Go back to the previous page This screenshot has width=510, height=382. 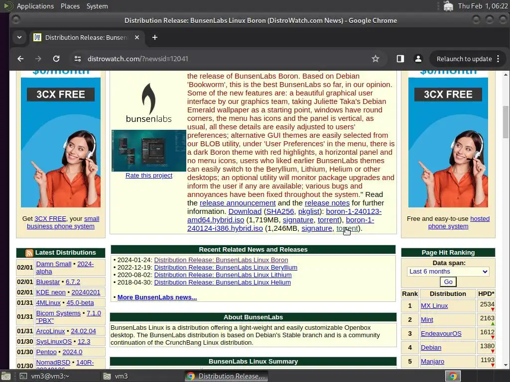pos(20,59)
